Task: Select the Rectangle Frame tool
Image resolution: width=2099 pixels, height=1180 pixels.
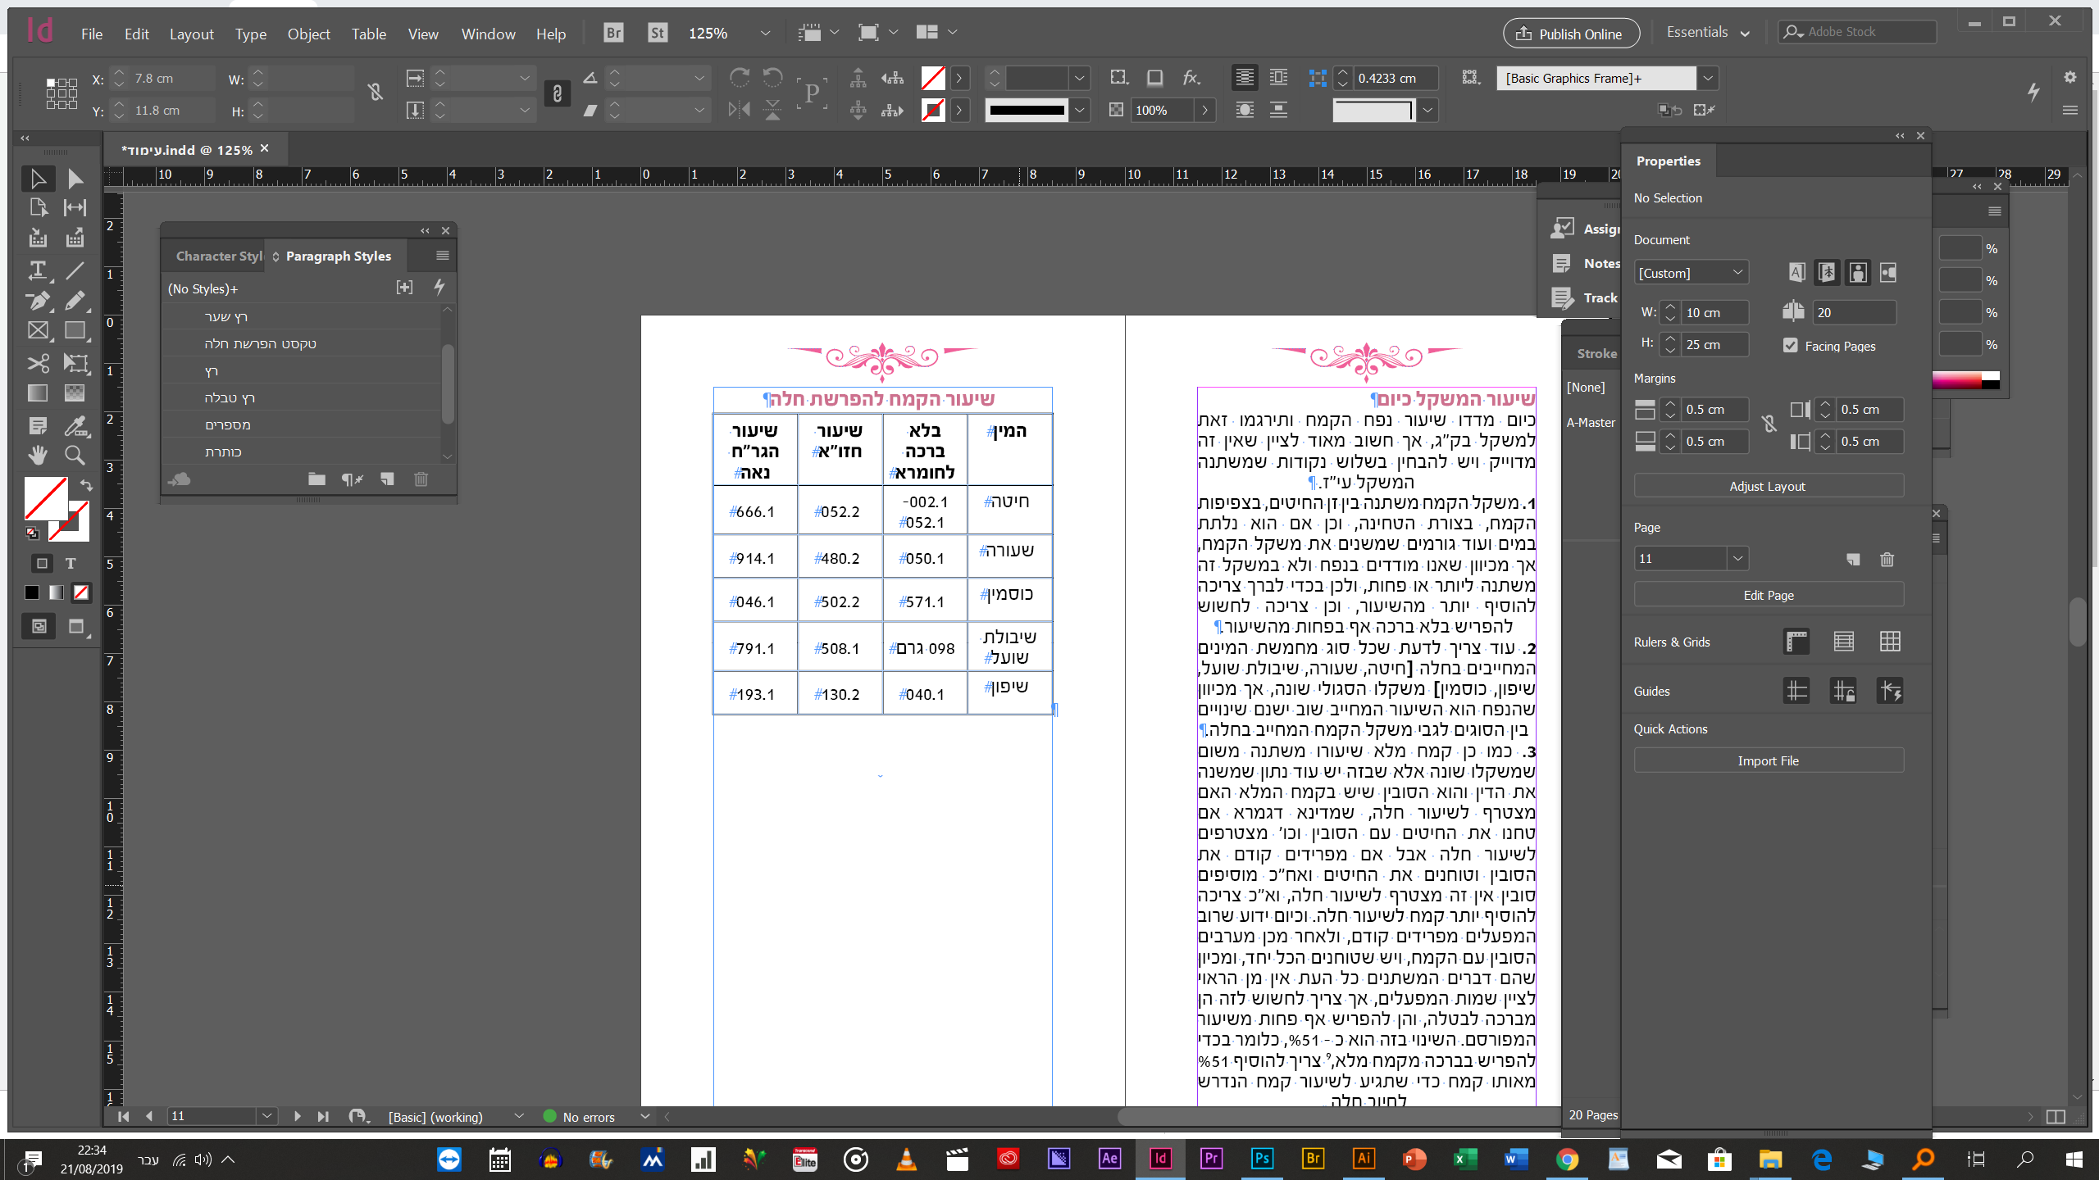Action: (x=38, y=331)
